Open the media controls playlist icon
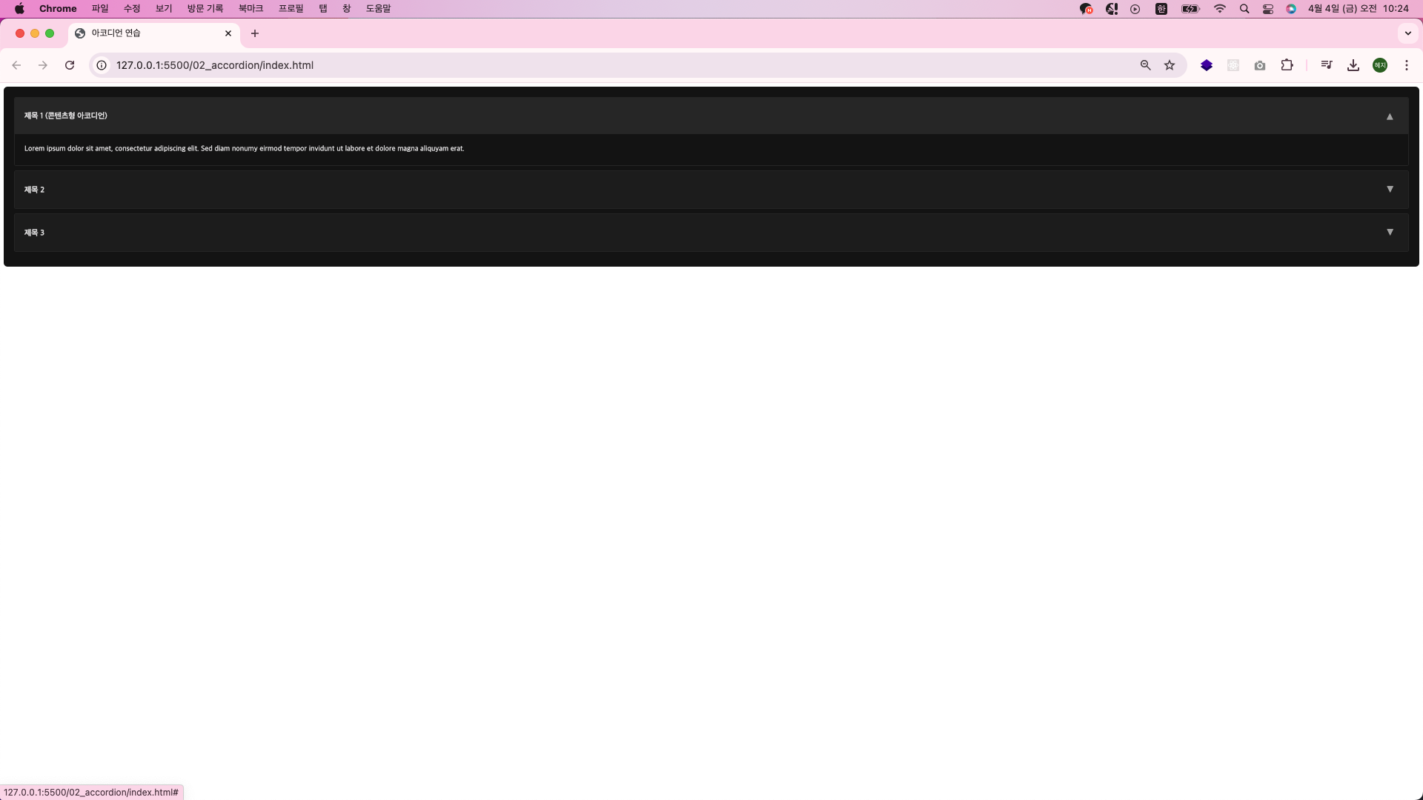 point(1327,65)
